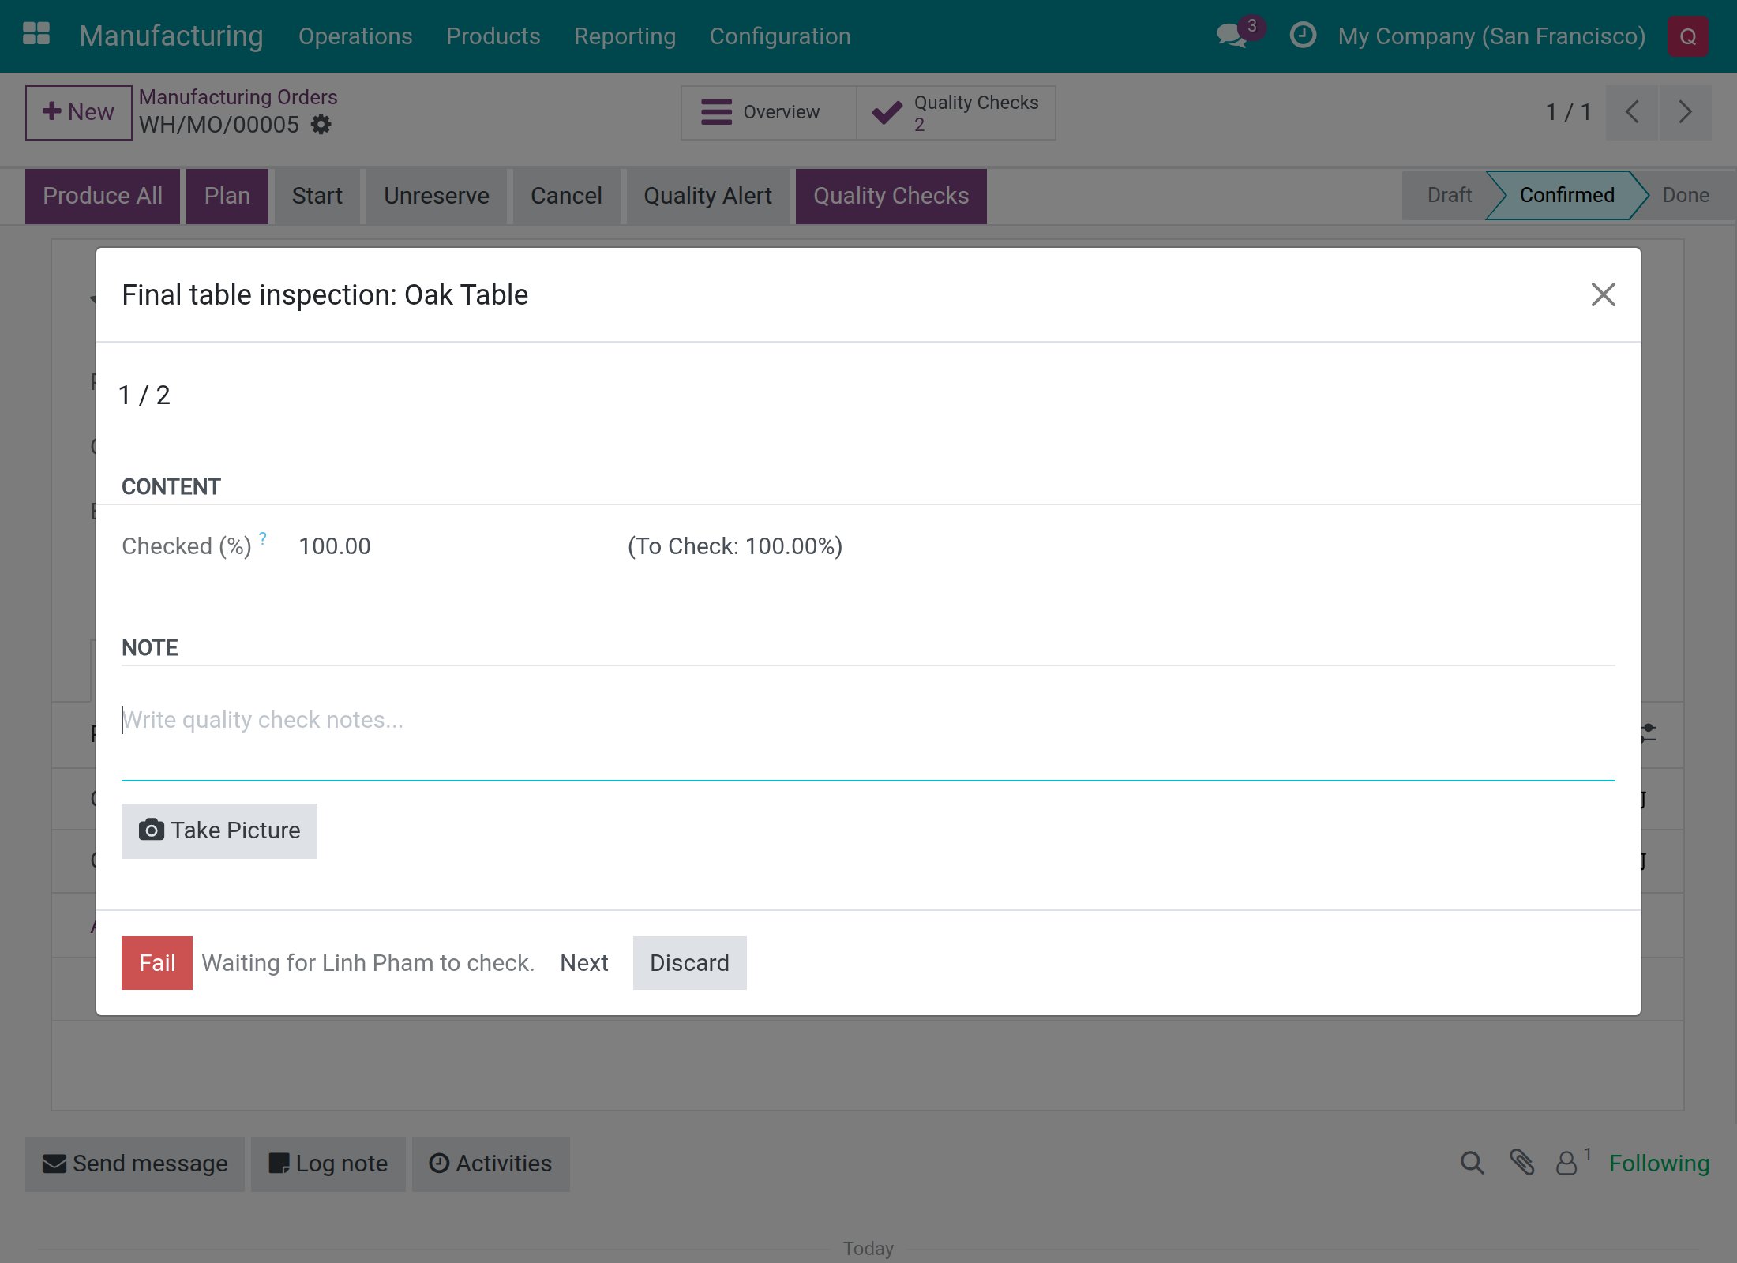Open the Operations menu
This screenshot has height=1263, width=1737.
click(355, 36)
